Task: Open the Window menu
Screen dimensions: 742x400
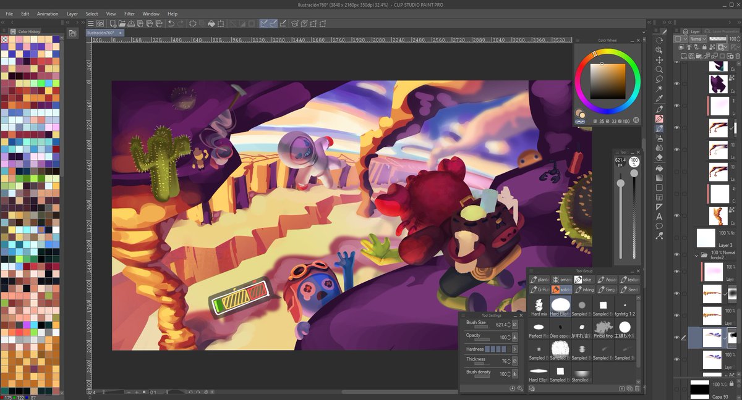Action: pos(151,14)
